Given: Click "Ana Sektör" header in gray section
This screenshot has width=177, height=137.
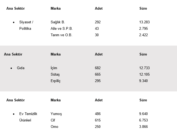Looking at the screenshot, I should (13, 54).
